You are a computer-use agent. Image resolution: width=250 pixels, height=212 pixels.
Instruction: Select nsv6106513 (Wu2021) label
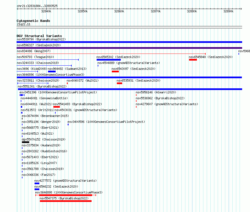[38, 133]
